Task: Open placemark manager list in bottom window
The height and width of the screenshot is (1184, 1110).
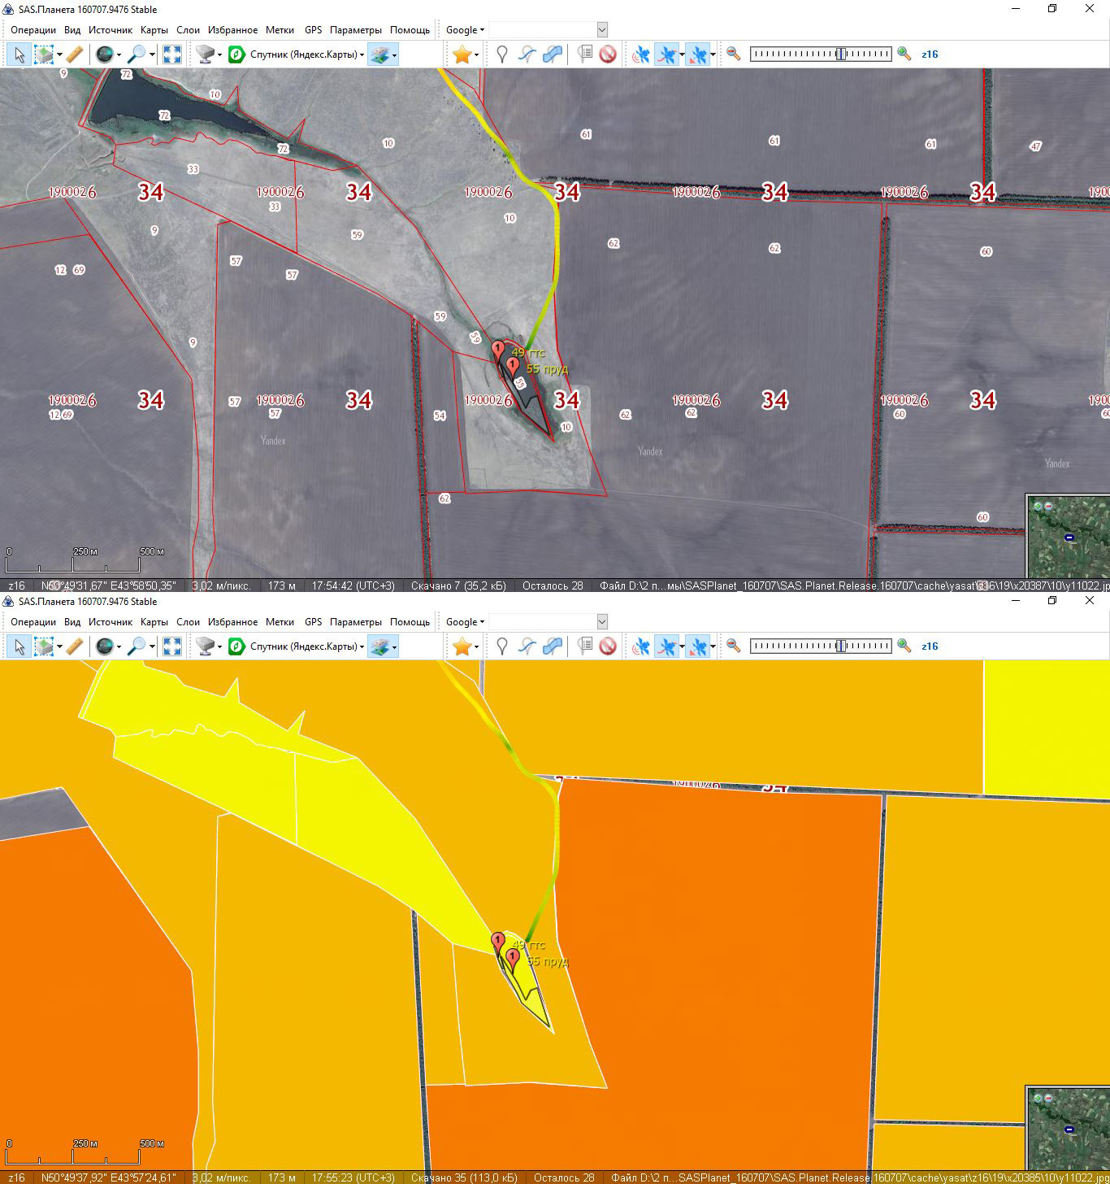Action: tap(584, 646)
